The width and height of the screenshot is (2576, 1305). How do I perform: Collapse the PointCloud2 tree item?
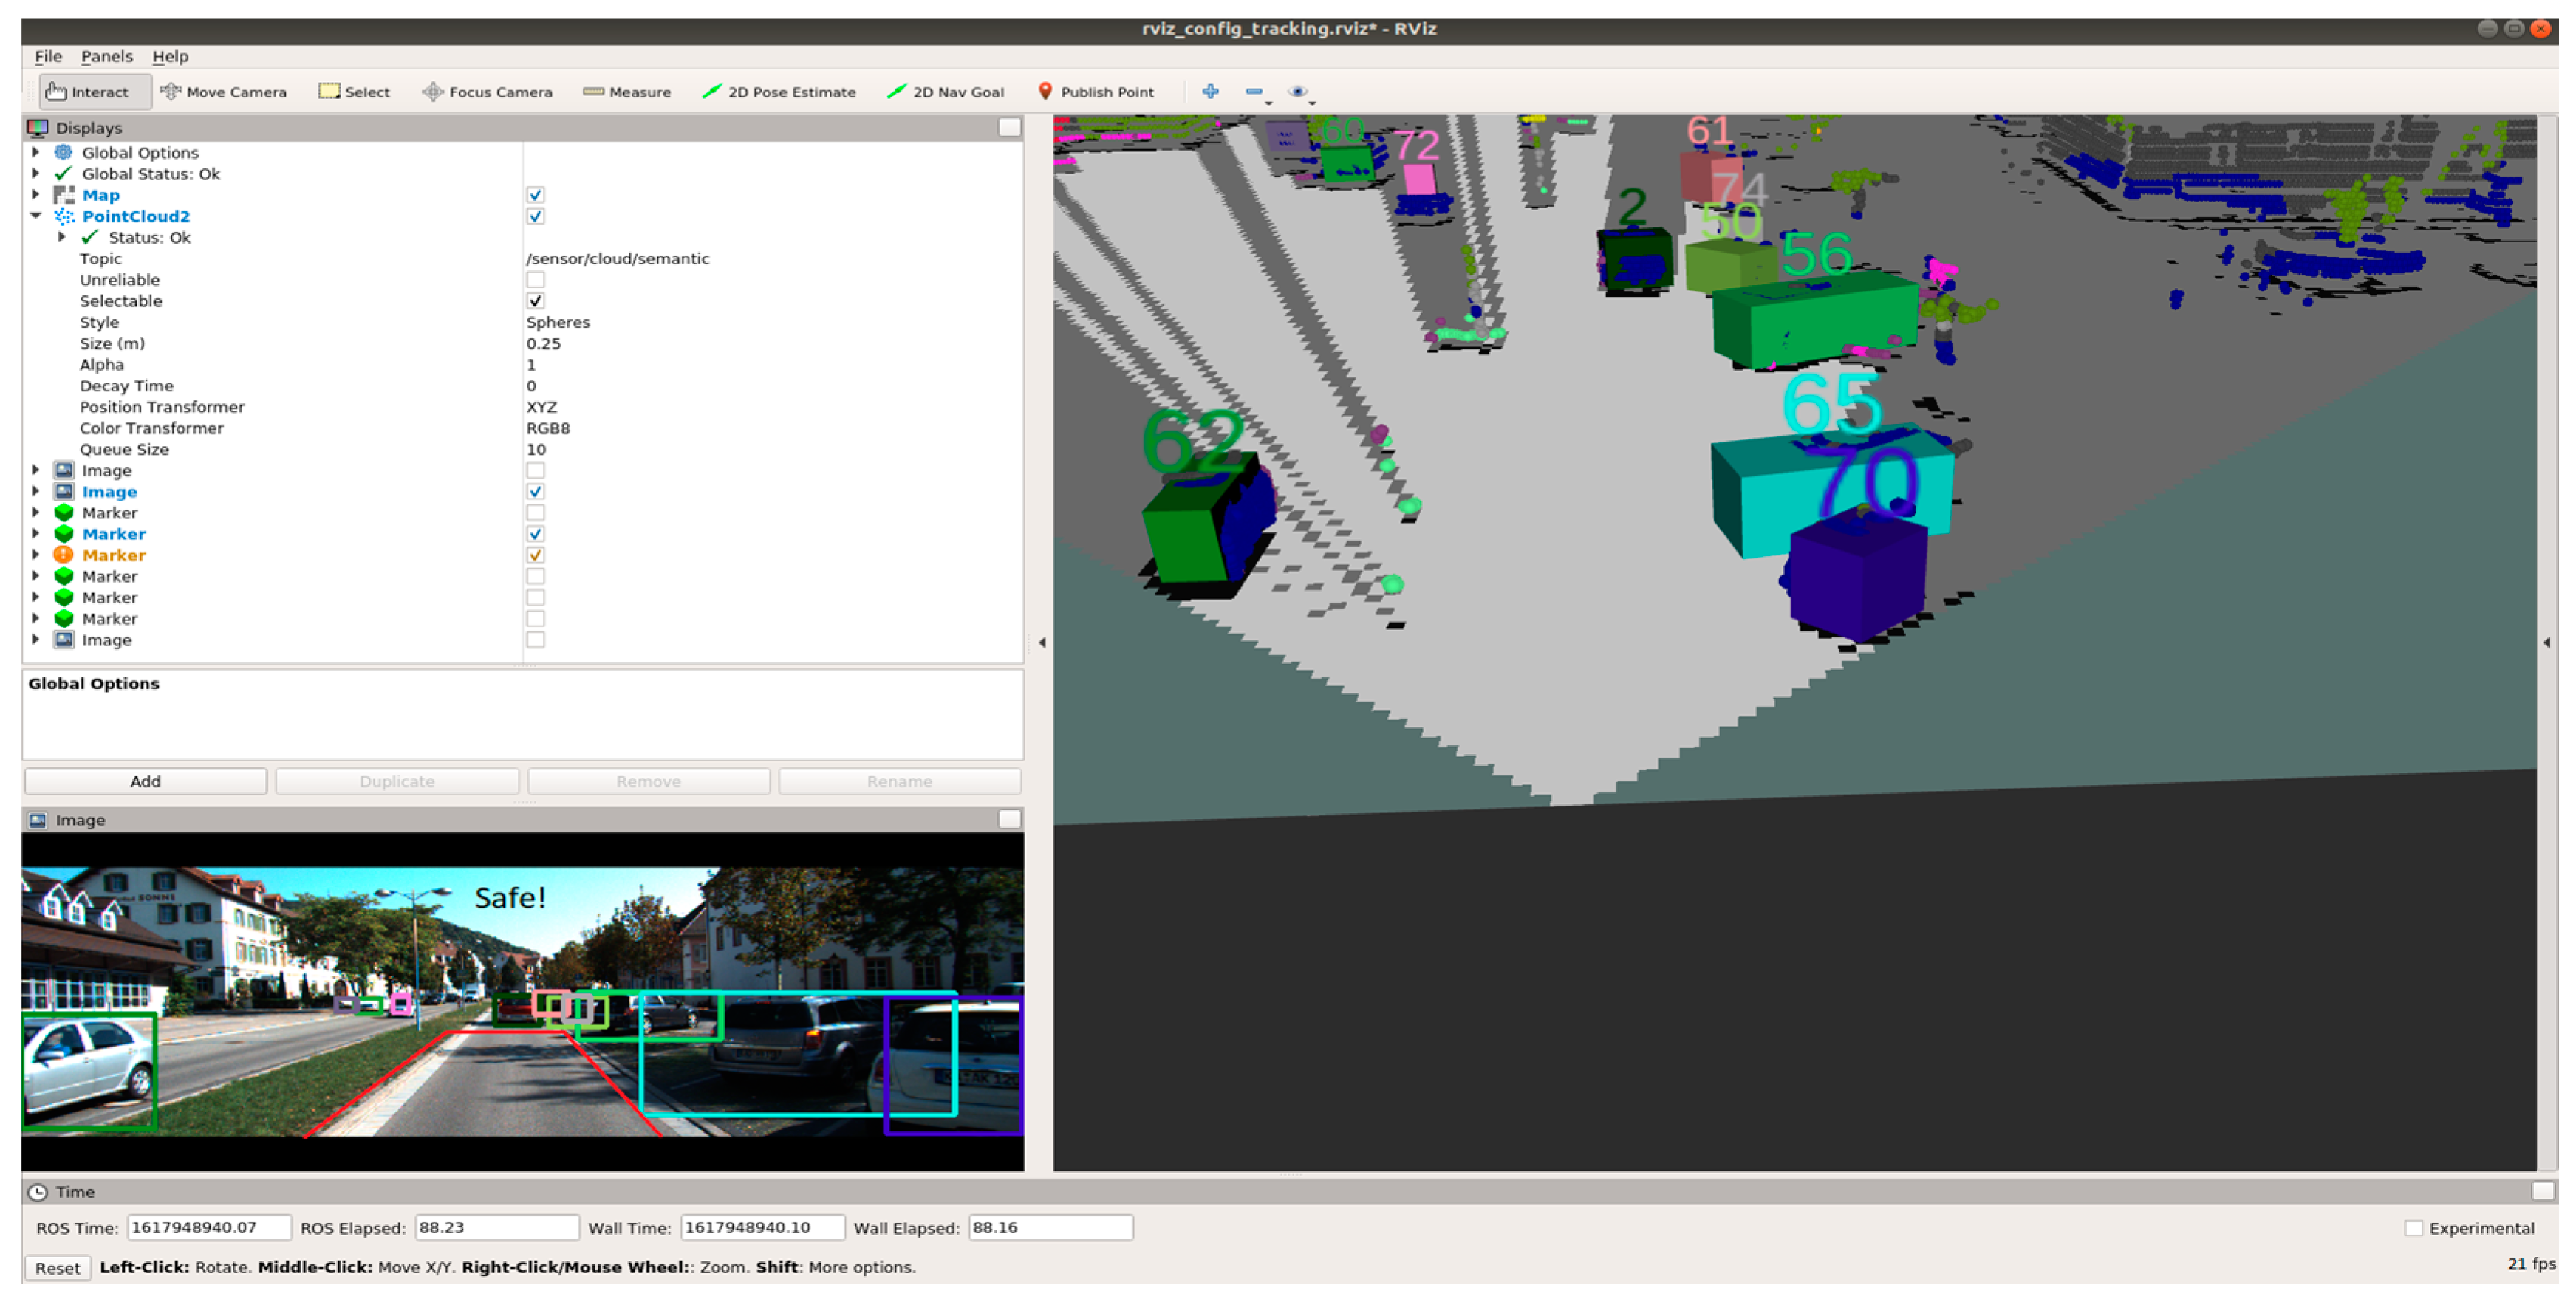[x=36, y=216]
